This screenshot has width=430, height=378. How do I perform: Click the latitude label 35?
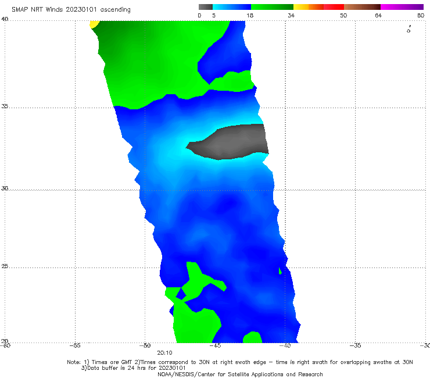coord(5,106)
